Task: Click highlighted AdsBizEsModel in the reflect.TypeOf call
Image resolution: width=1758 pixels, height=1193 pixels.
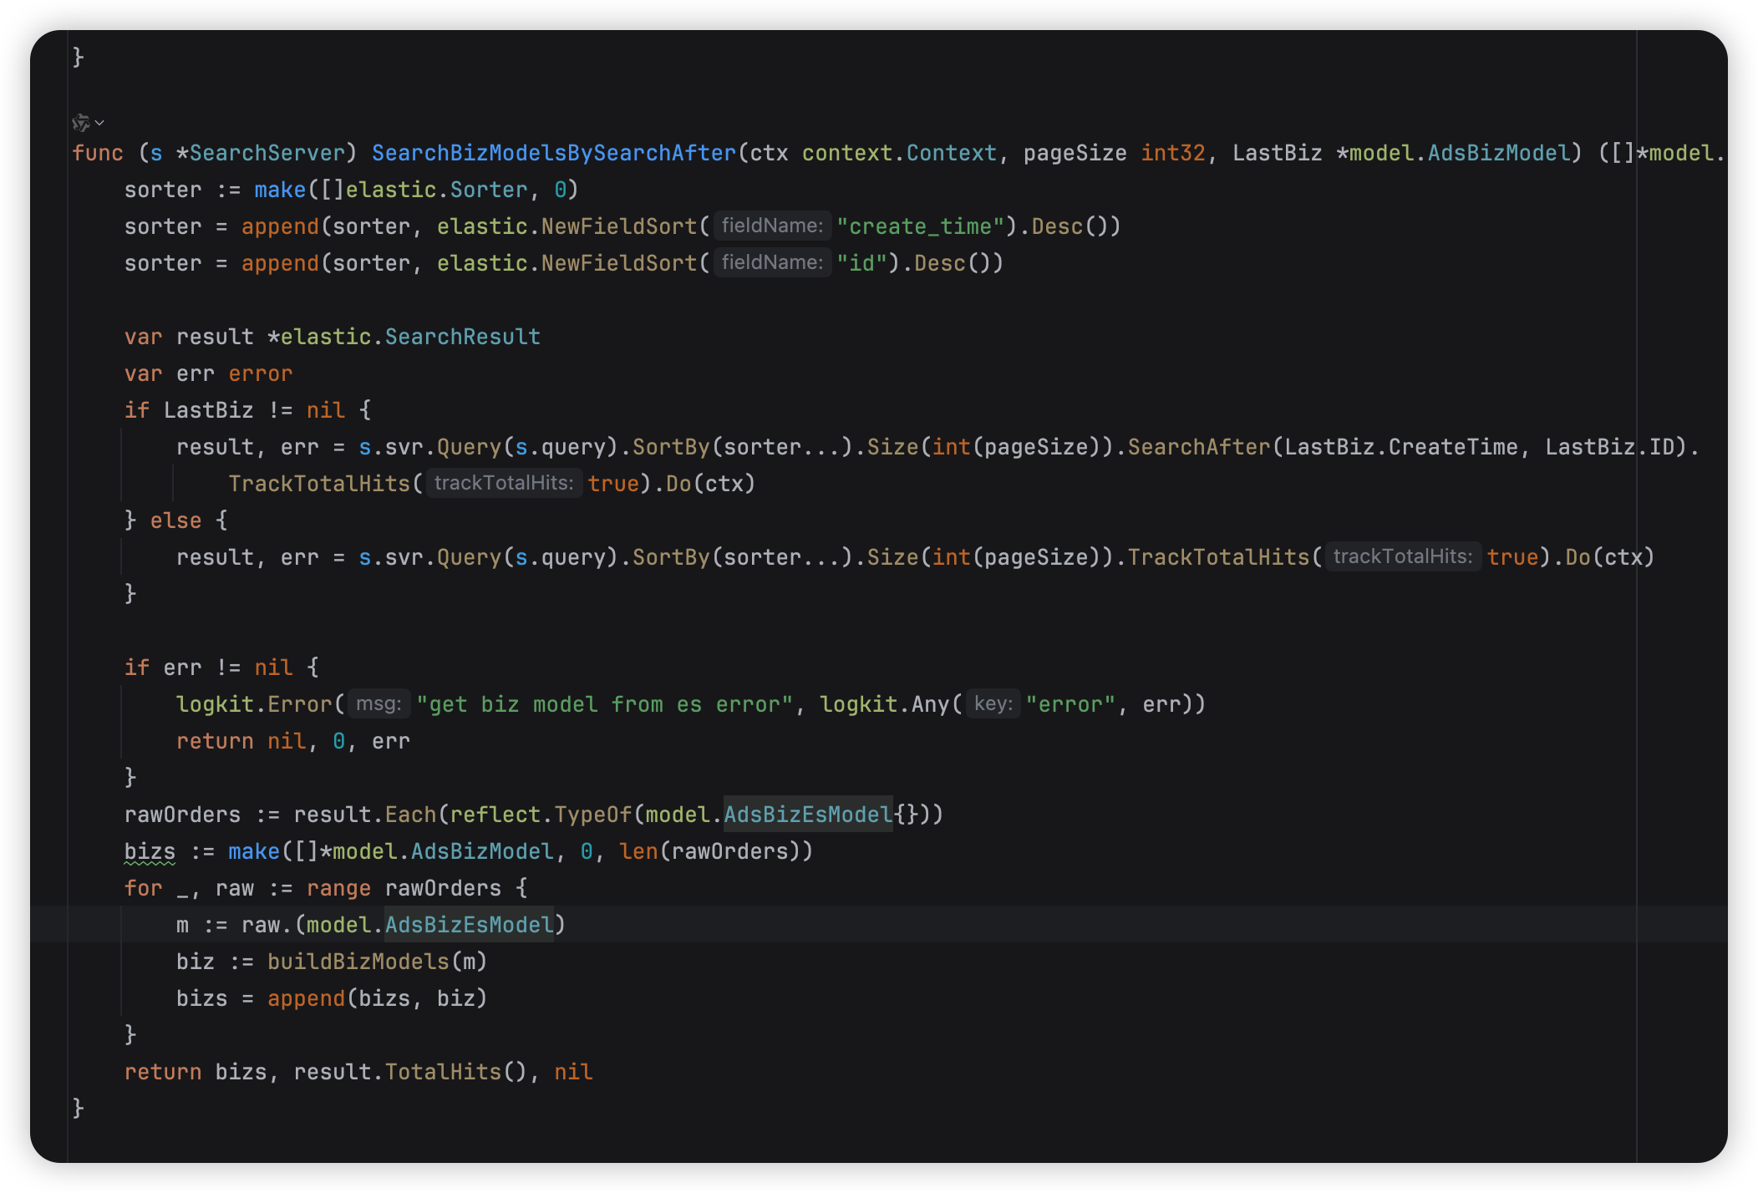Action: tap(807, 815)
